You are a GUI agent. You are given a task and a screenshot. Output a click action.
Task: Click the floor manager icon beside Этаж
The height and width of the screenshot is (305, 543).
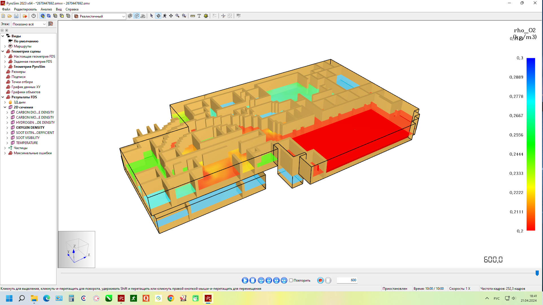coord(51,24)
